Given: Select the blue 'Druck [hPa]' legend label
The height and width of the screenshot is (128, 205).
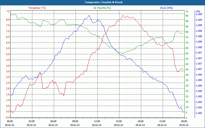Looking at the screenshot, I should click(166, 8).
